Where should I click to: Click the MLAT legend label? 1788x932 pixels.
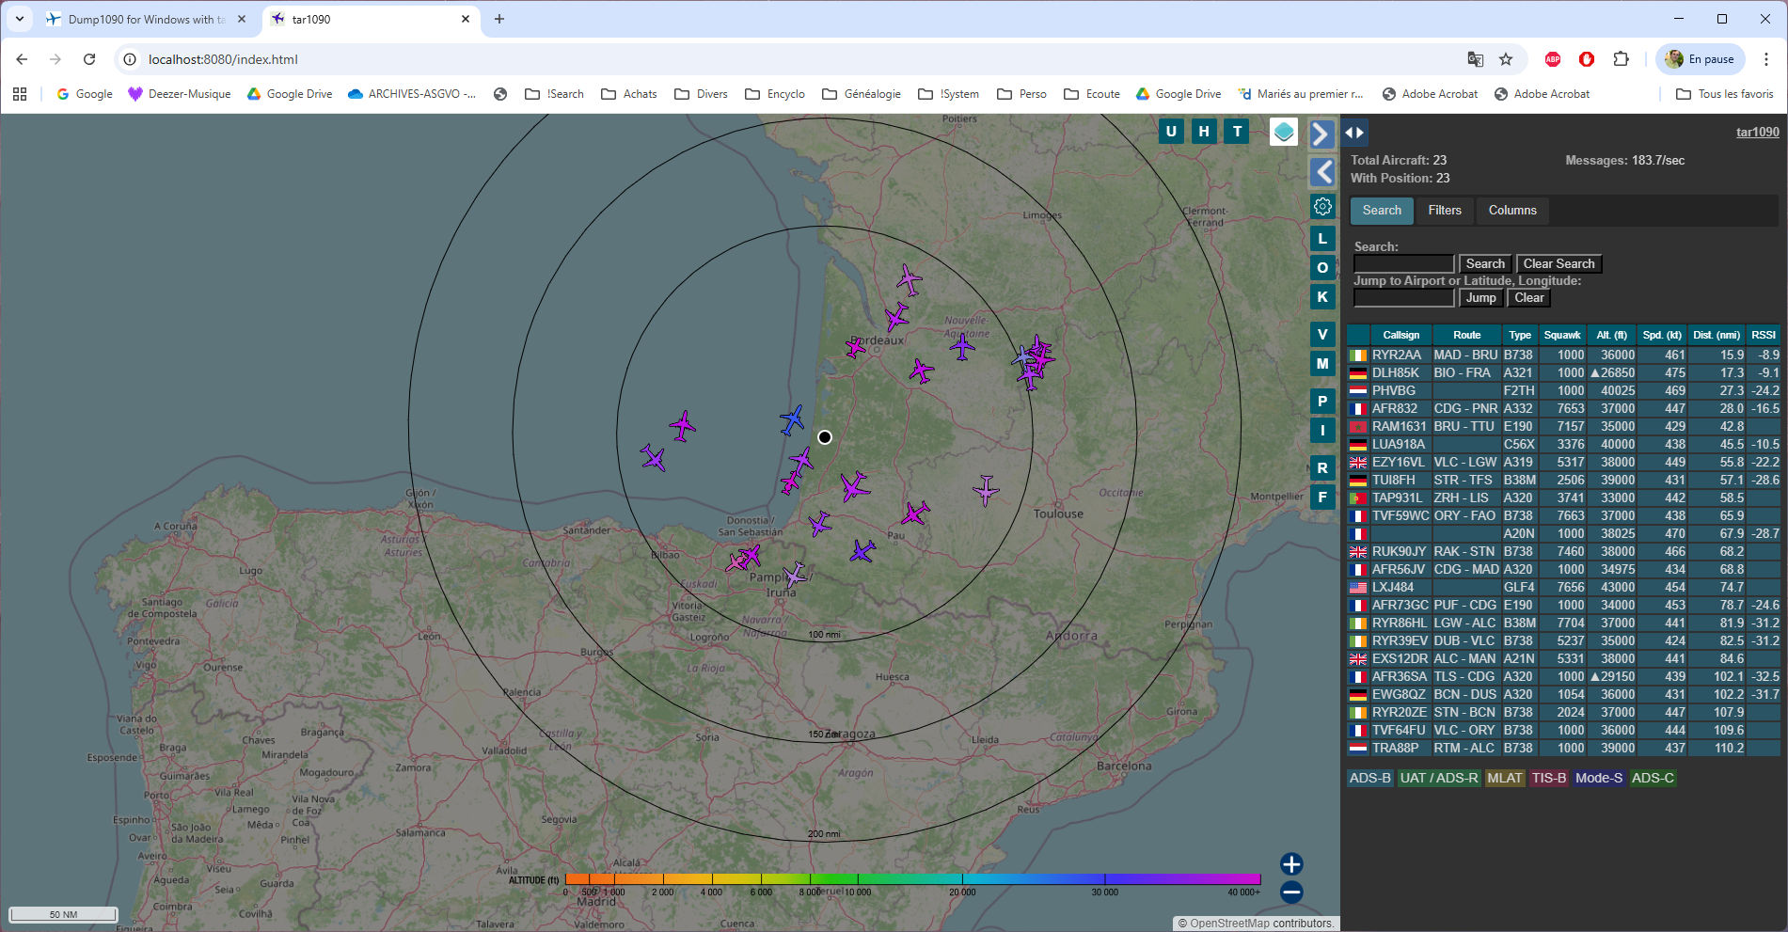click(1504, 779)
